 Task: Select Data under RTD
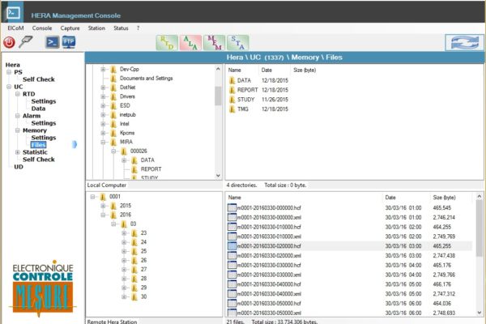coord(38,109)
